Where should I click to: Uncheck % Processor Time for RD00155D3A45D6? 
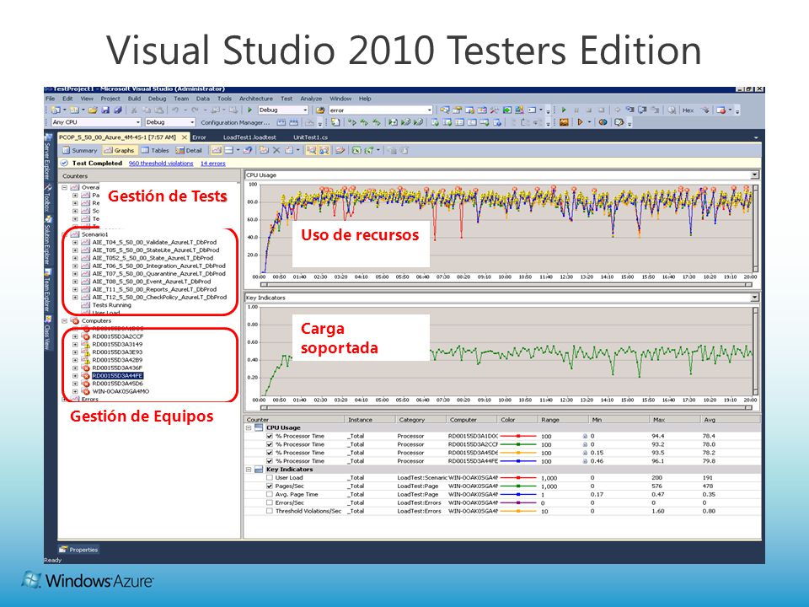tap(270, 453)
